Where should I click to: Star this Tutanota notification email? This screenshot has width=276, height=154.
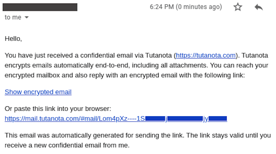point(238,7)
